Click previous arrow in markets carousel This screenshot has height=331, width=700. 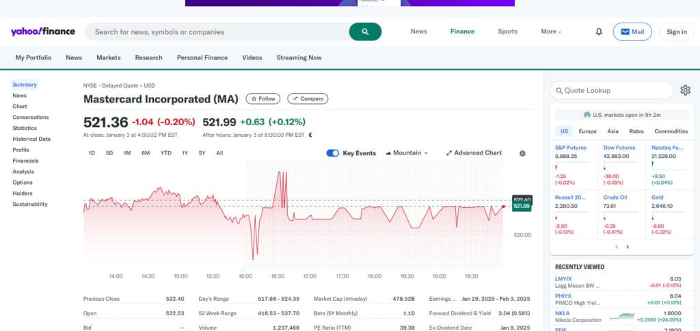click(617, 247)
